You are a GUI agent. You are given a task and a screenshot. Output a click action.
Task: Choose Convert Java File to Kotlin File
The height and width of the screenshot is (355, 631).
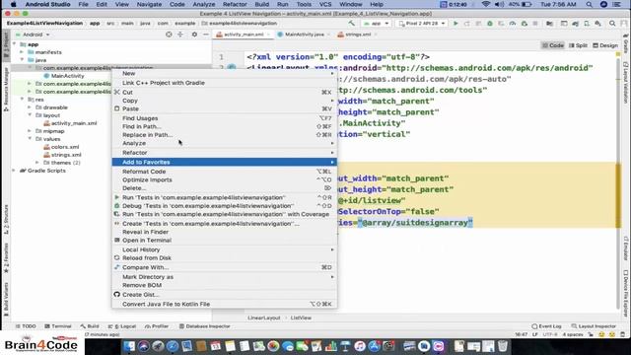pyautogui.click(x=224, y=305)
